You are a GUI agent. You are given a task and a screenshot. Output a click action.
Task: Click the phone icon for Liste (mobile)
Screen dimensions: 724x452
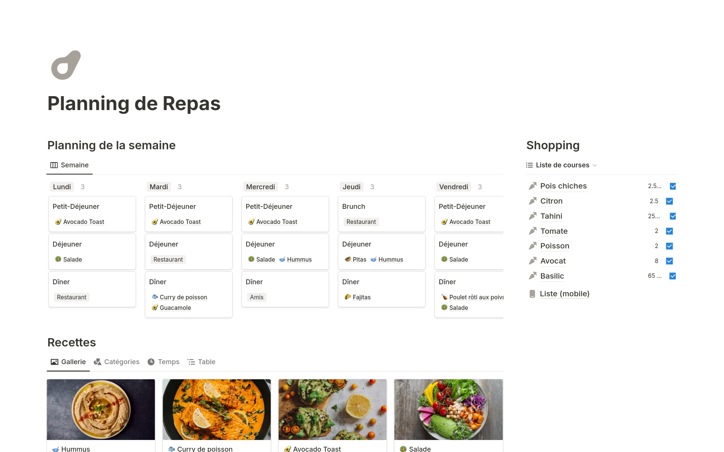pos(532,294)
